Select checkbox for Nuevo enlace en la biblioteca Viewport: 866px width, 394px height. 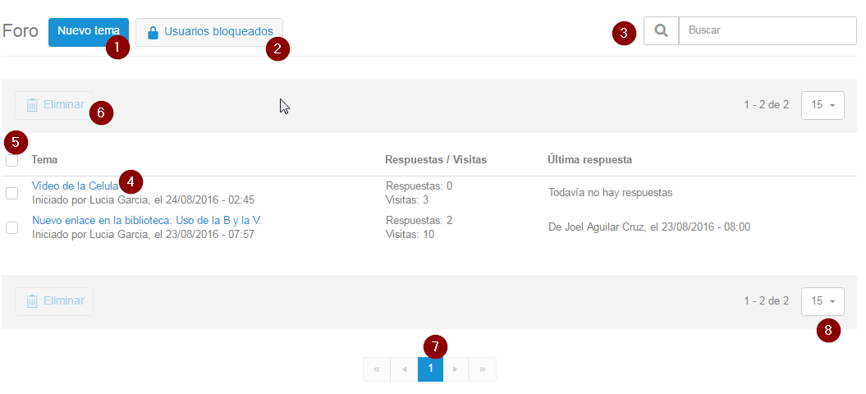point(12,227)
